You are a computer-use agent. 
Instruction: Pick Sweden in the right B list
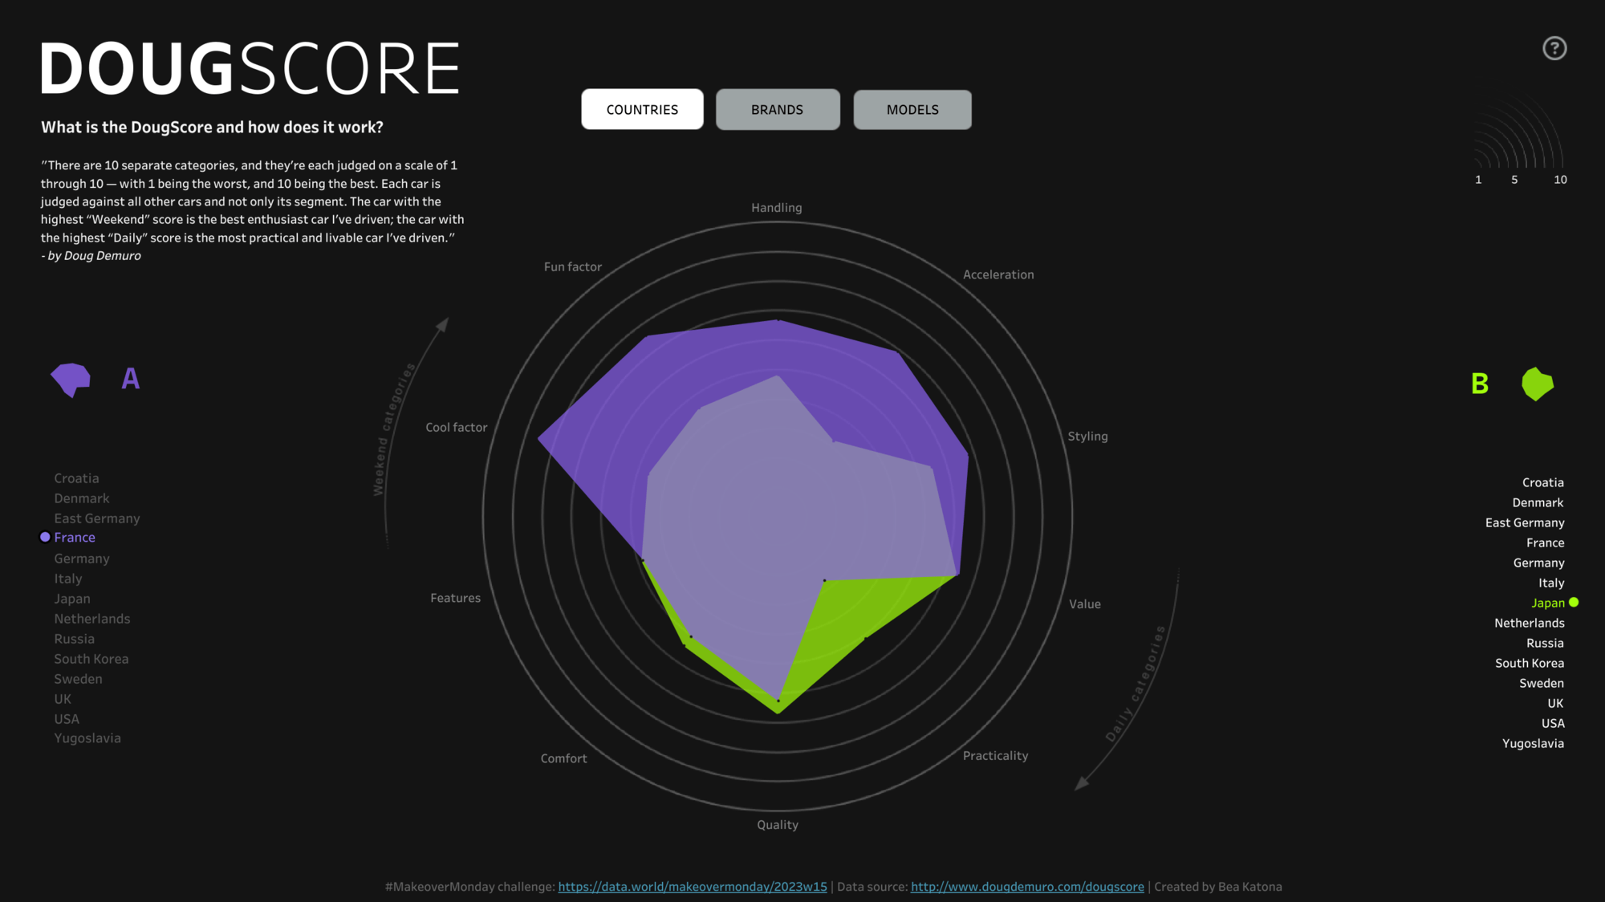pyautogui.click(x=1541, y=684)
